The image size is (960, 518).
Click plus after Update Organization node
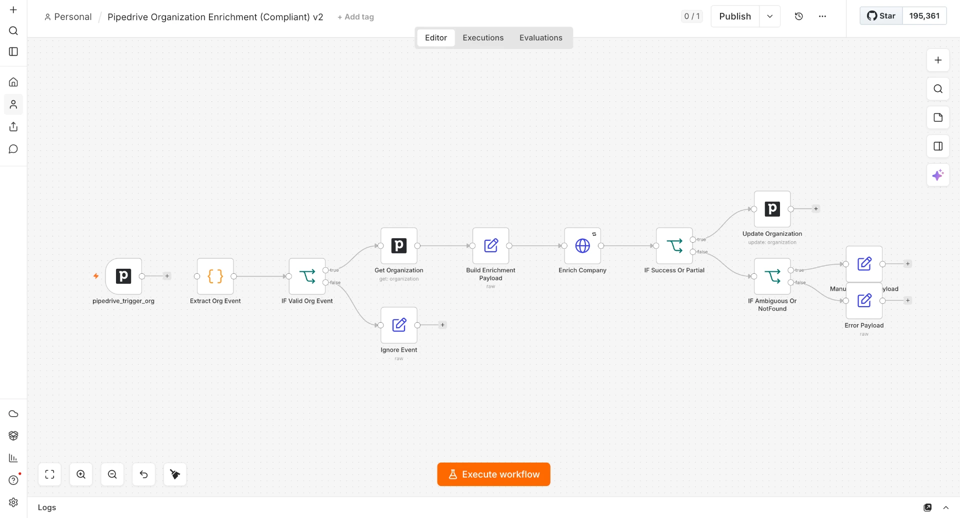(x=816, y=209)
